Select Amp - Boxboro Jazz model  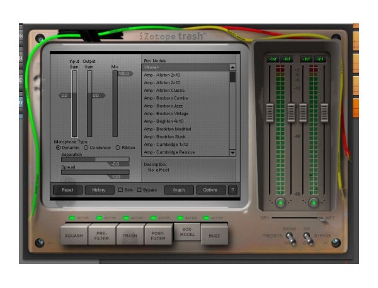[x=185, y=106]
